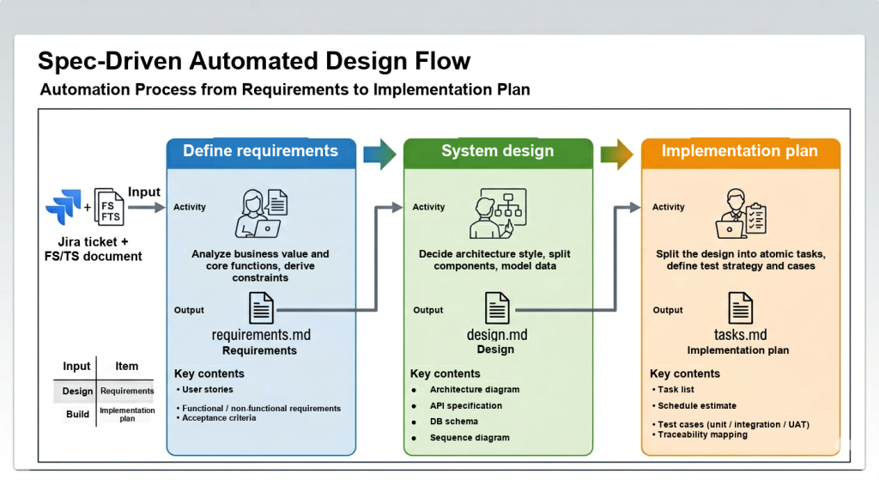Click the requirements.md file name

coord(261,335)
